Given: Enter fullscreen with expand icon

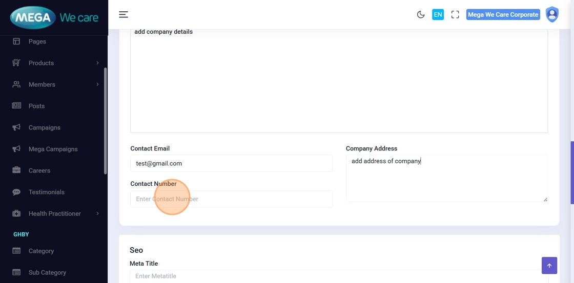Looking at the screenshot, I should (455, 15).
